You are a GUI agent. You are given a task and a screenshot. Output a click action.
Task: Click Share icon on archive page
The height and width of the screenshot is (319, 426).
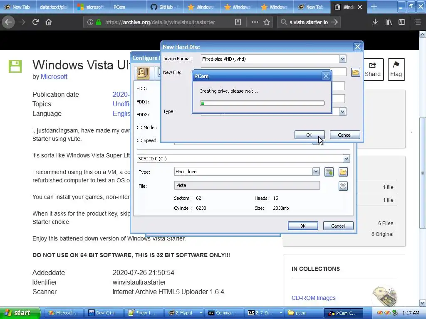click(372, 69)
